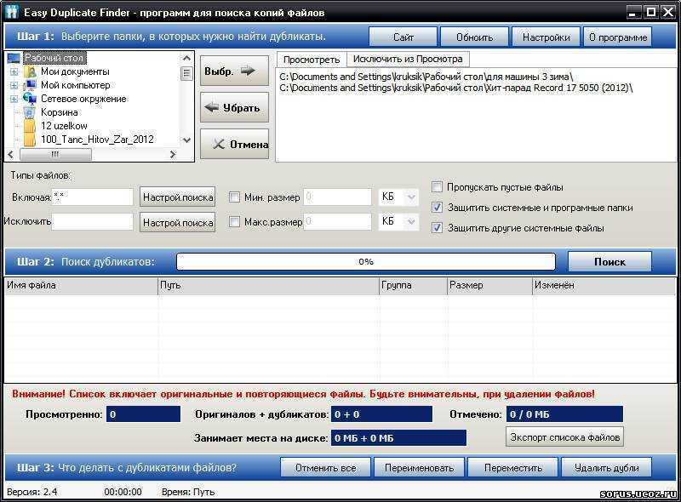Start the search with Поиск button

[x=609, y=261]
